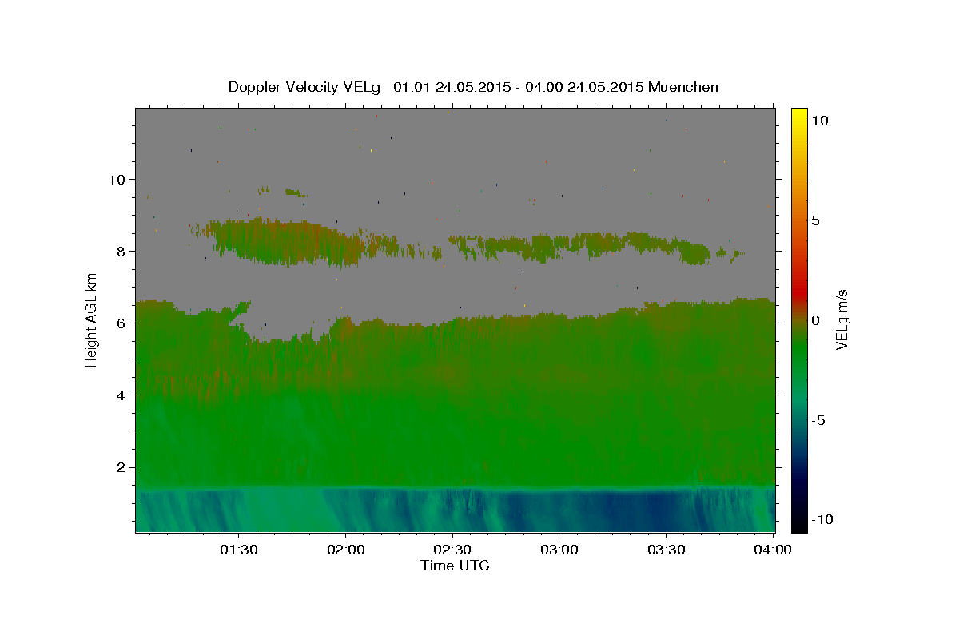This screenshot has height=639, width=959.
Task: Click the 02:30 time tick label
Action: [x=452, y=550]
